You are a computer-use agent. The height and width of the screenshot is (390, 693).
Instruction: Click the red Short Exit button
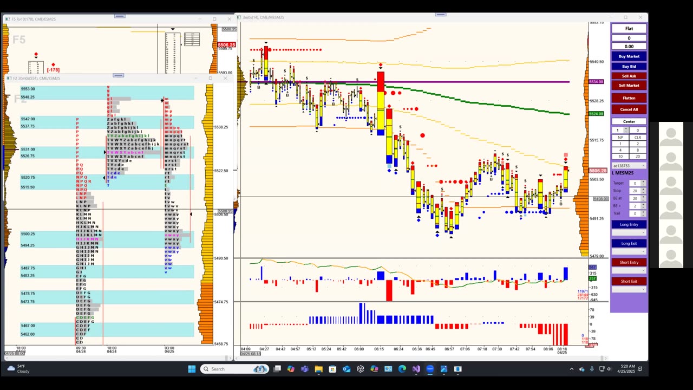click(x=629, y=281)
